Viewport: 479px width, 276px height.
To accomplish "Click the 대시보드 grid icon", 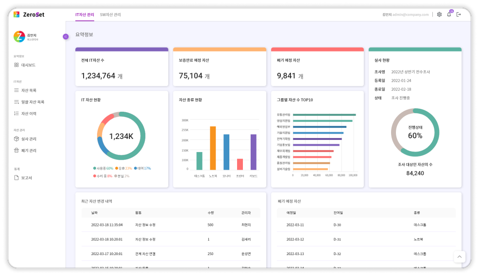I will [x=17, y=65].
